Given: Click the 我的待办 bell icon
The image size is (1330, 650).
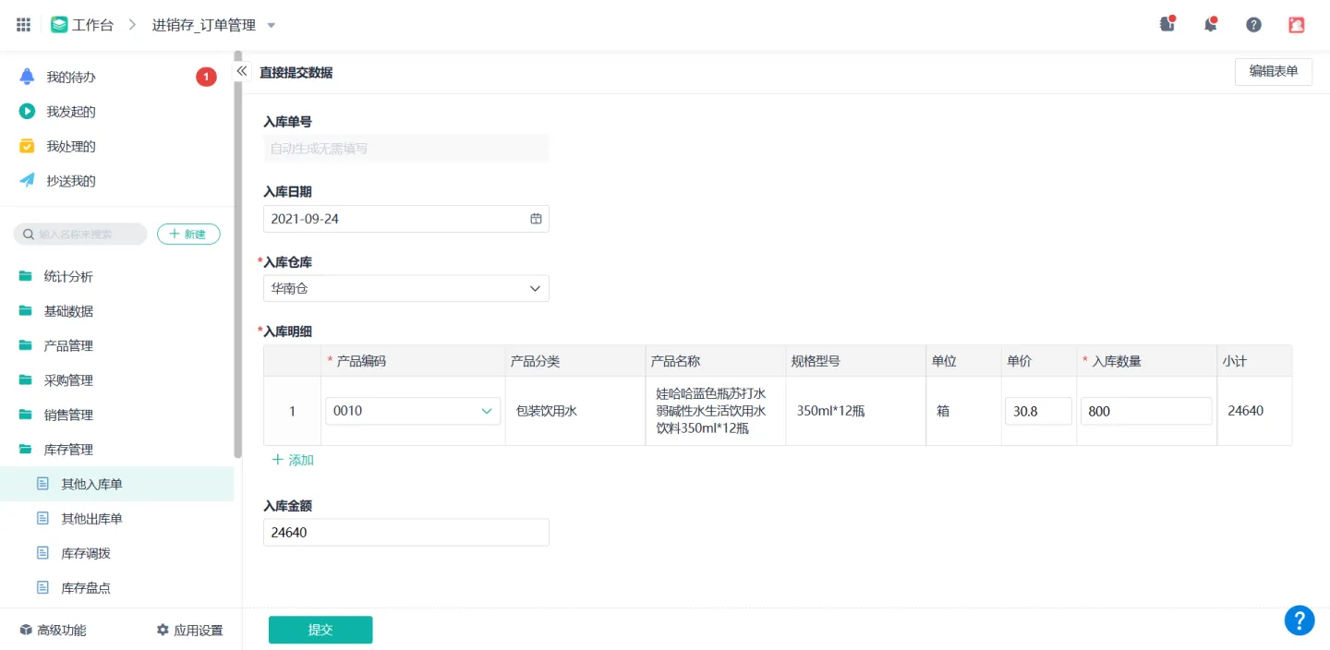Looking at the screenshot, I should pyautogui.click(x=28, y=77).
